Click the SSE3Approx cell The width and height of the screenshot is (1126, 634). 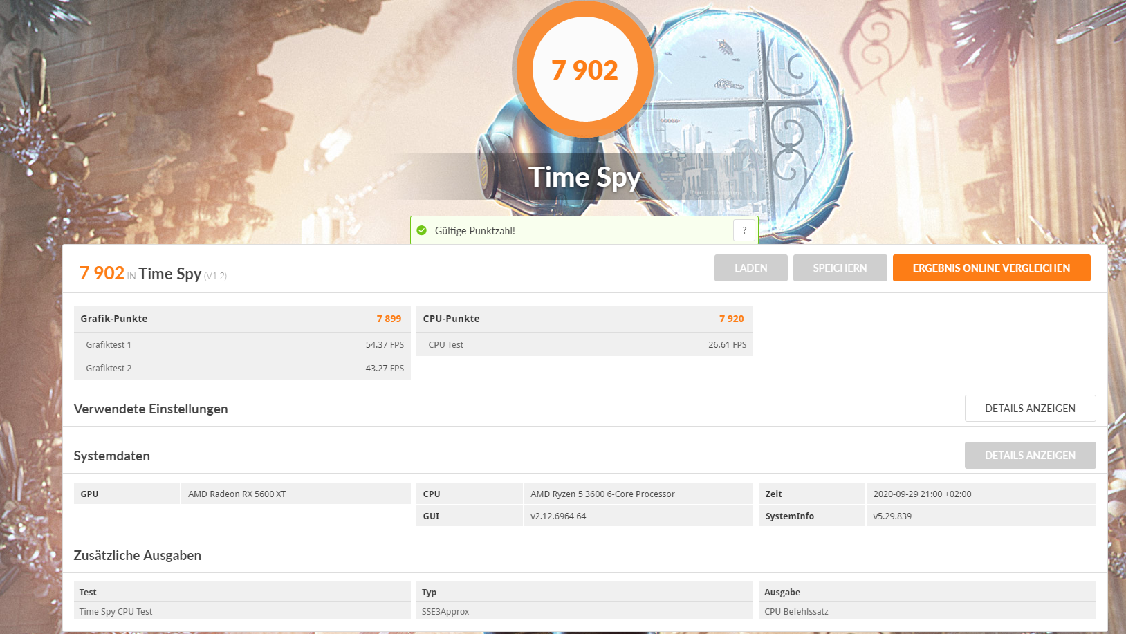click(584, 611)
